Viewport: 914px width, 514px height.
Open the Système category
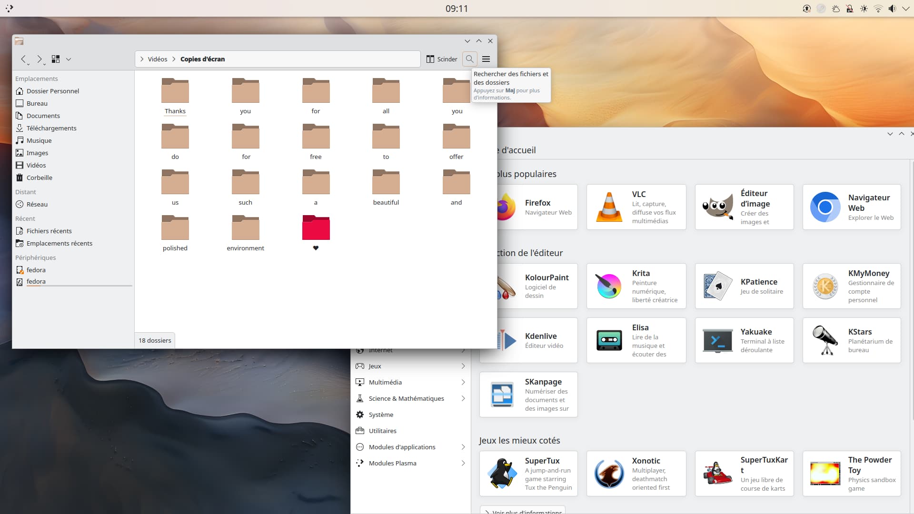pyautogui.click(x=381, y=415)
